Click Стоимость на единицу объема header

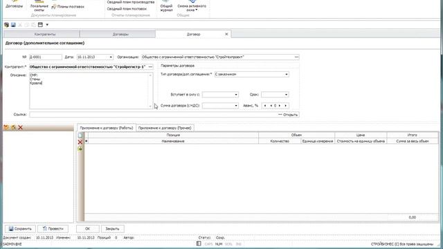(361, 141)
